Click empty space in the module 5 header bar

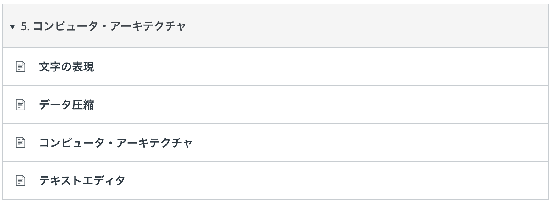346,26
